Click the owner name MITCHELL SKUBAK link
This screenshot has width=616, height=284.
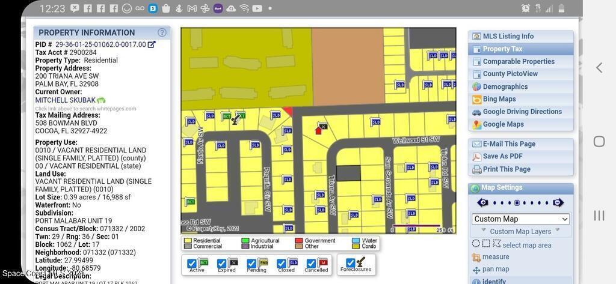[65, 100]
